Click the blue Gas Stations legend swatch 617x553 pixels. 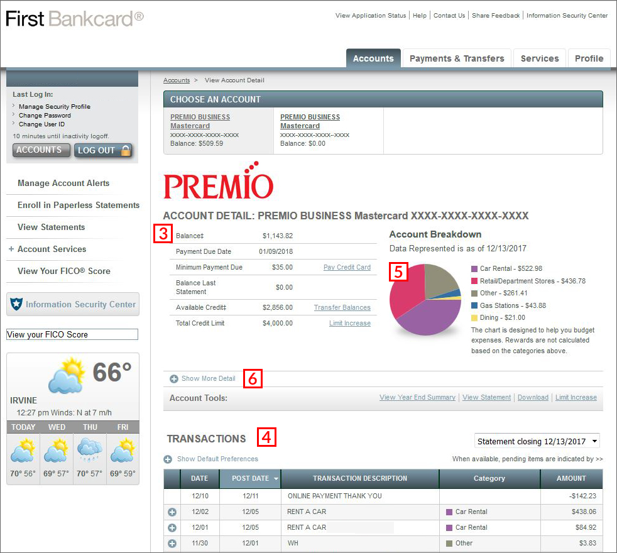[x=474, y=305]
